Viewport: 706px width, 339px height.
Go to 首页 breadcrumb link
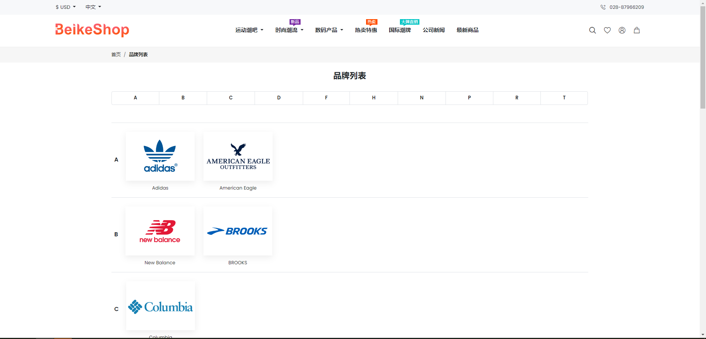coord(116,54)
